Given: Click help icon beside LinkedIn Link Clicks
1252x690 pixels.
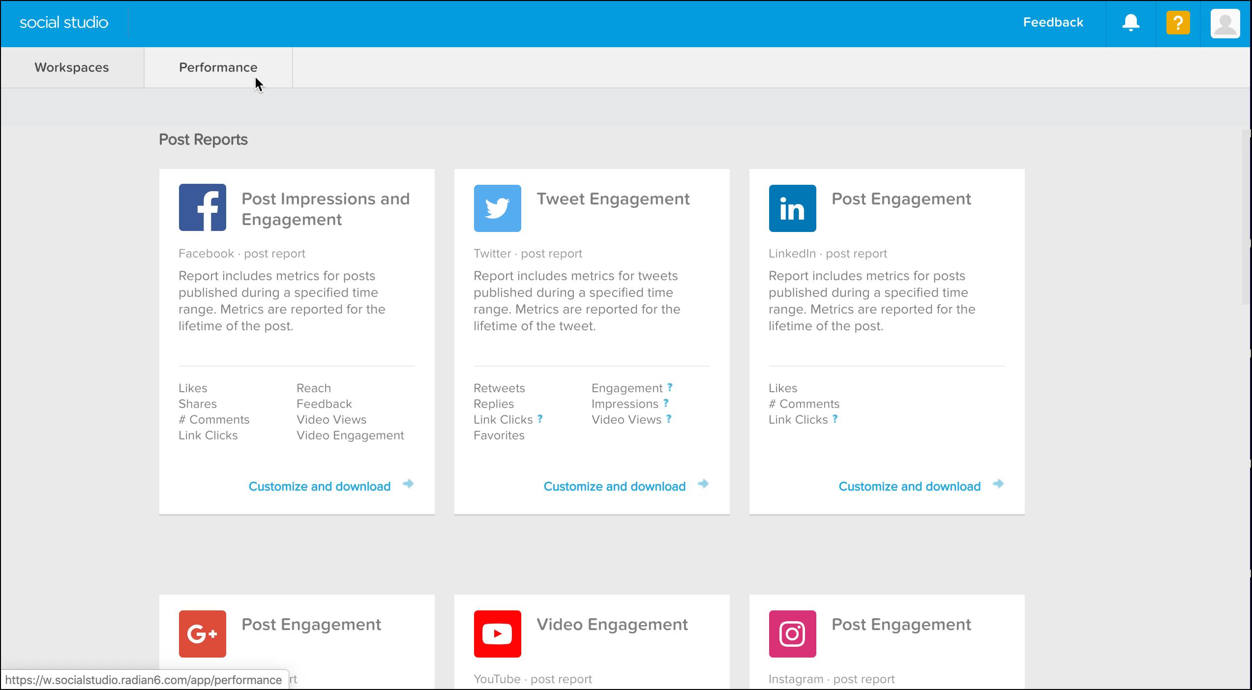Looking at the screenshot, I should (835, 419).
